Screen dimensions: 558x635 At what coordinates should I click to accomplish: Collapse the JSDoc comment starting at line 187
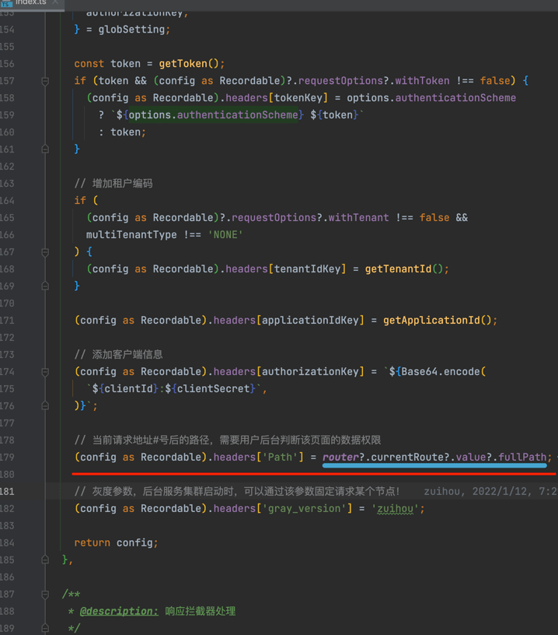(x=45, y=595)
